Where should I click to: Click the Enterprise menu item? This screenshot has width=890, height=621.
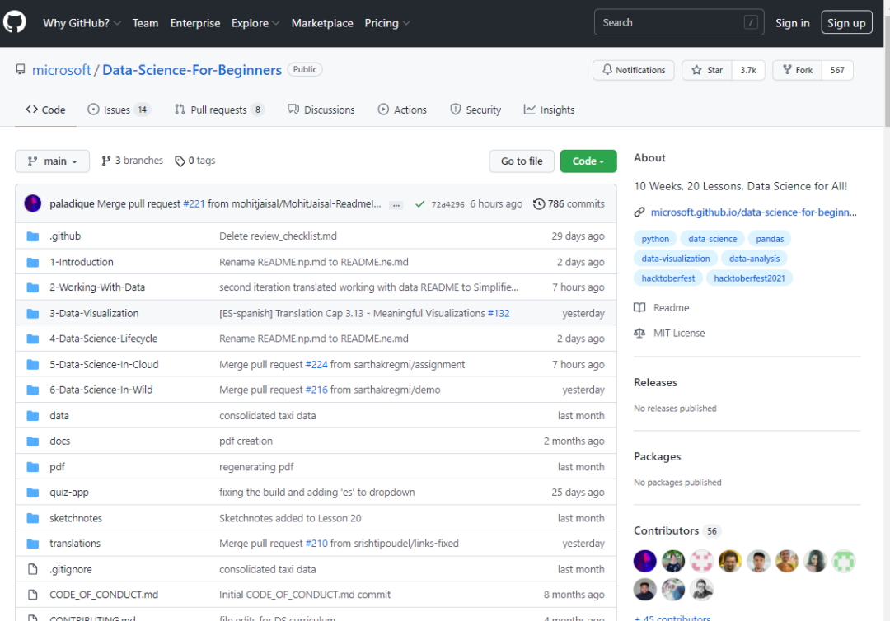(x=195, y=23)
